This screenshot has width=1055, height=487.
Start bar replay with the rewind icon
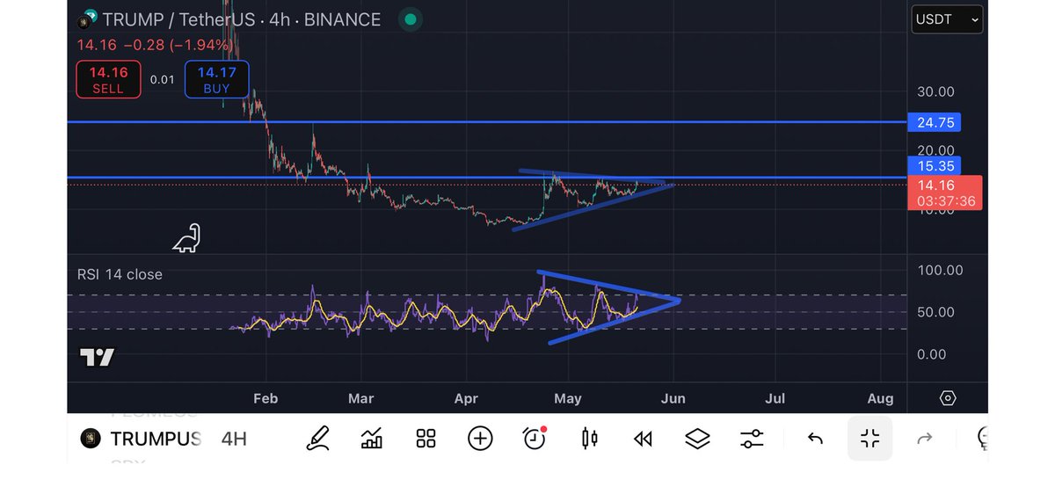click(x=644, y=438)
